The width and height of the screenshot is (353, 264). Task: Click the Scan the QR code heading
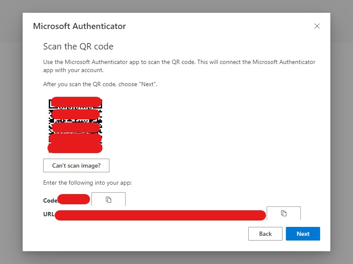point(78,46)
